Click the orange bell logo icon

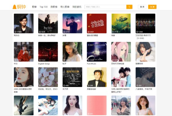pyautogui.click(x=15, y=7)
